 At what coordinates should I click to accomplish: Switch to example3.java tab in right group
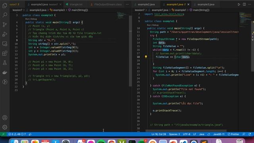206,4
